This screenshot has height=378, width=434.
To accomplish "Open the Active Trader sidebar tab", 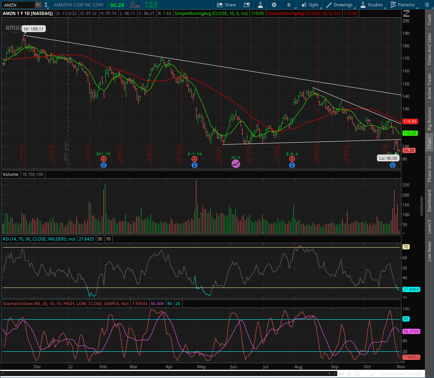I will (430, 86).
